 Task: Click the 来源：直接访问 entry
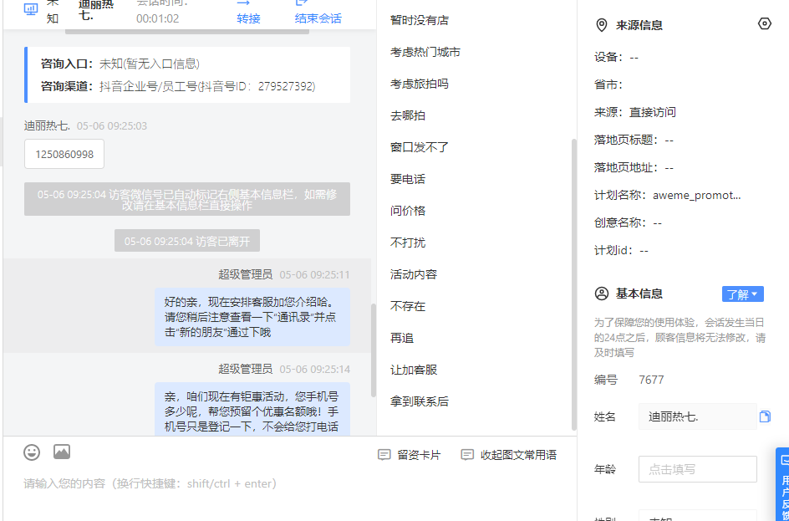(x=635, y=112)
